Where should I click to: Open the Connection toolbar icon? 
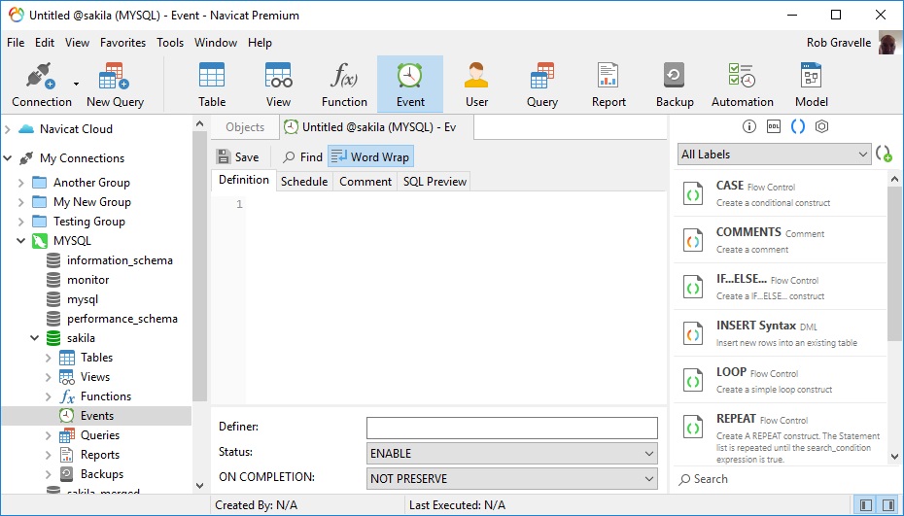tap(42, 85)
